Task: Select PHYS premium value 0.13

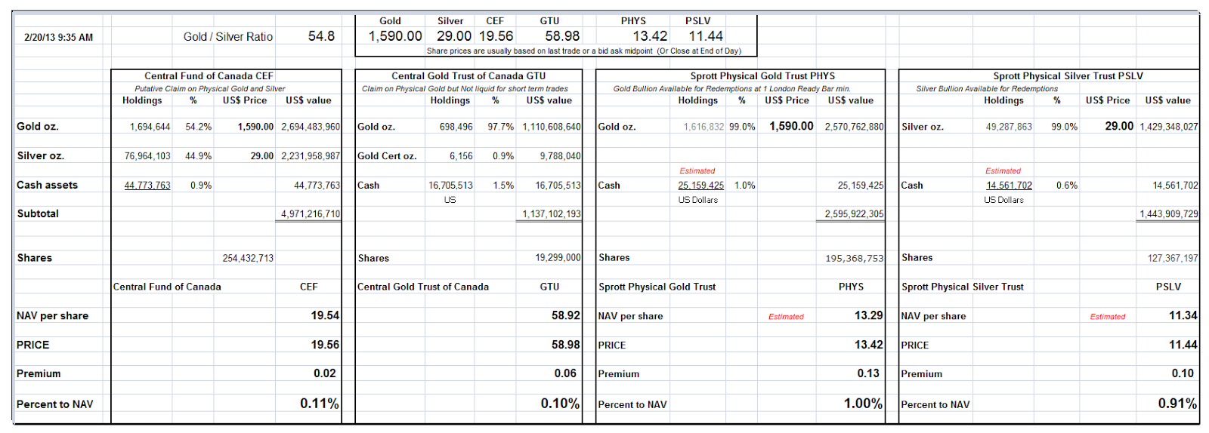Action: pos(868,373)
